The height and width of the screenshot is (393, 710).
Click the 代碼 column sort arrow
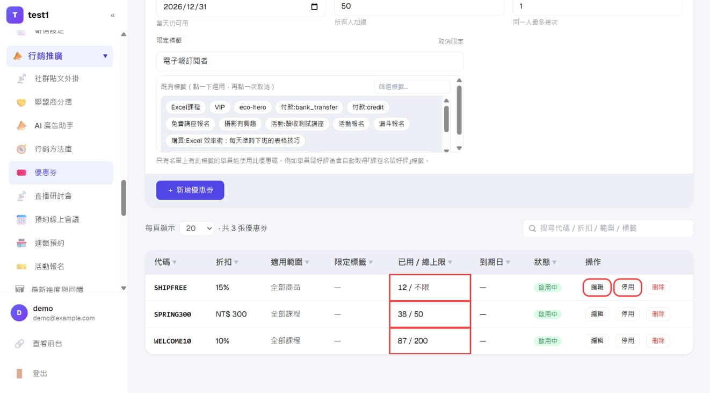[175, 262]
